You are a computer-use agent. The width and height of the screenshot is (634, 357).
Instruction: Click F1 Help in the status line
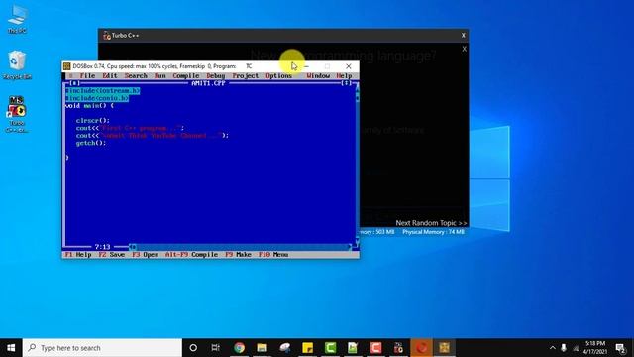pyautogui.click(x=78, y=255)
